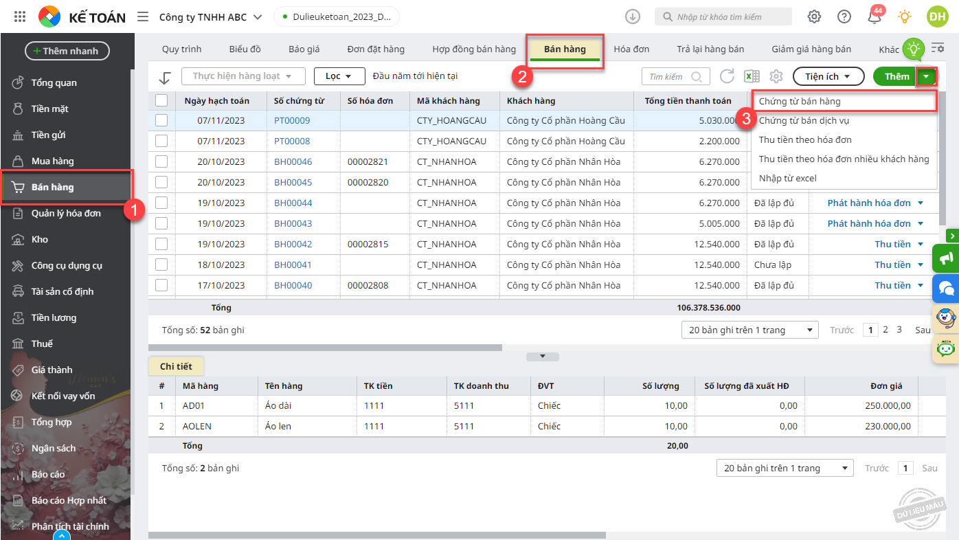Open the Đơn đặt hàng tab
Viewport: 959px width, 540px height.
point(376,49)
